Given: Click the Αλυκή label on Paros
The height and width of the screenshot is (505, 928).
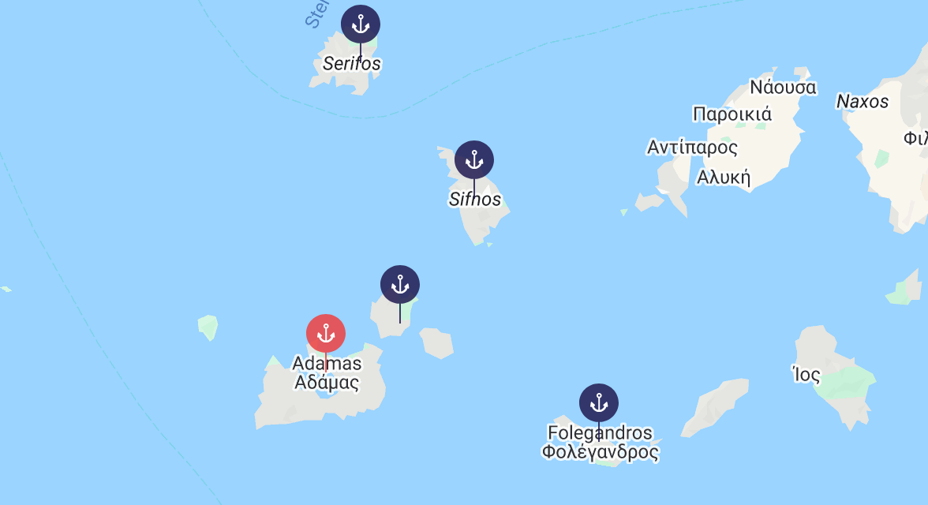Looking at the screenshot, I should tap(723, 178).
